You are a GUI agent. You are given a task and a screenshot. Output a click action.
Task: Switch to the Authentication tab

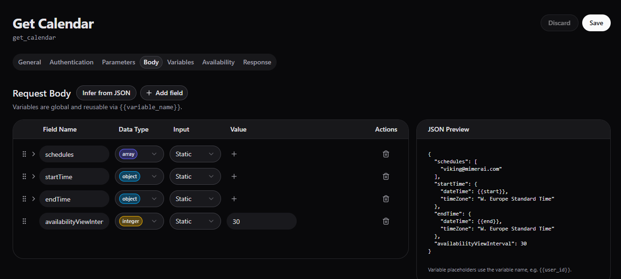[71, 62]
